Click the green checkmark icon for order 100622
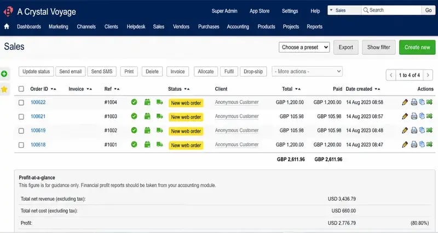 134,102
